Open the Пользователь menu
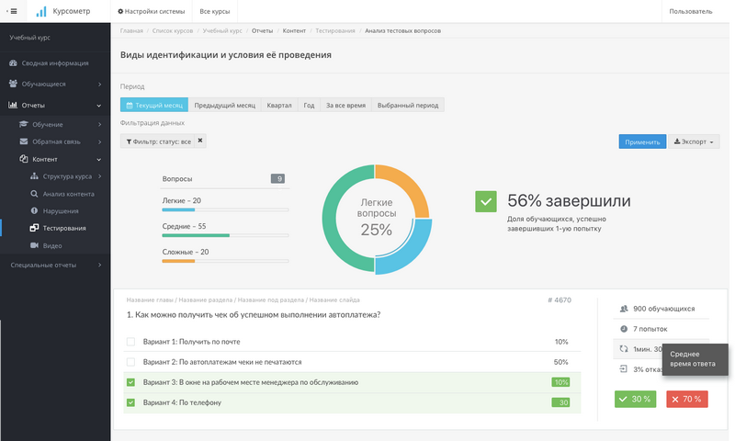The height and width of the screenshot is (441, 735). (691, 11)
